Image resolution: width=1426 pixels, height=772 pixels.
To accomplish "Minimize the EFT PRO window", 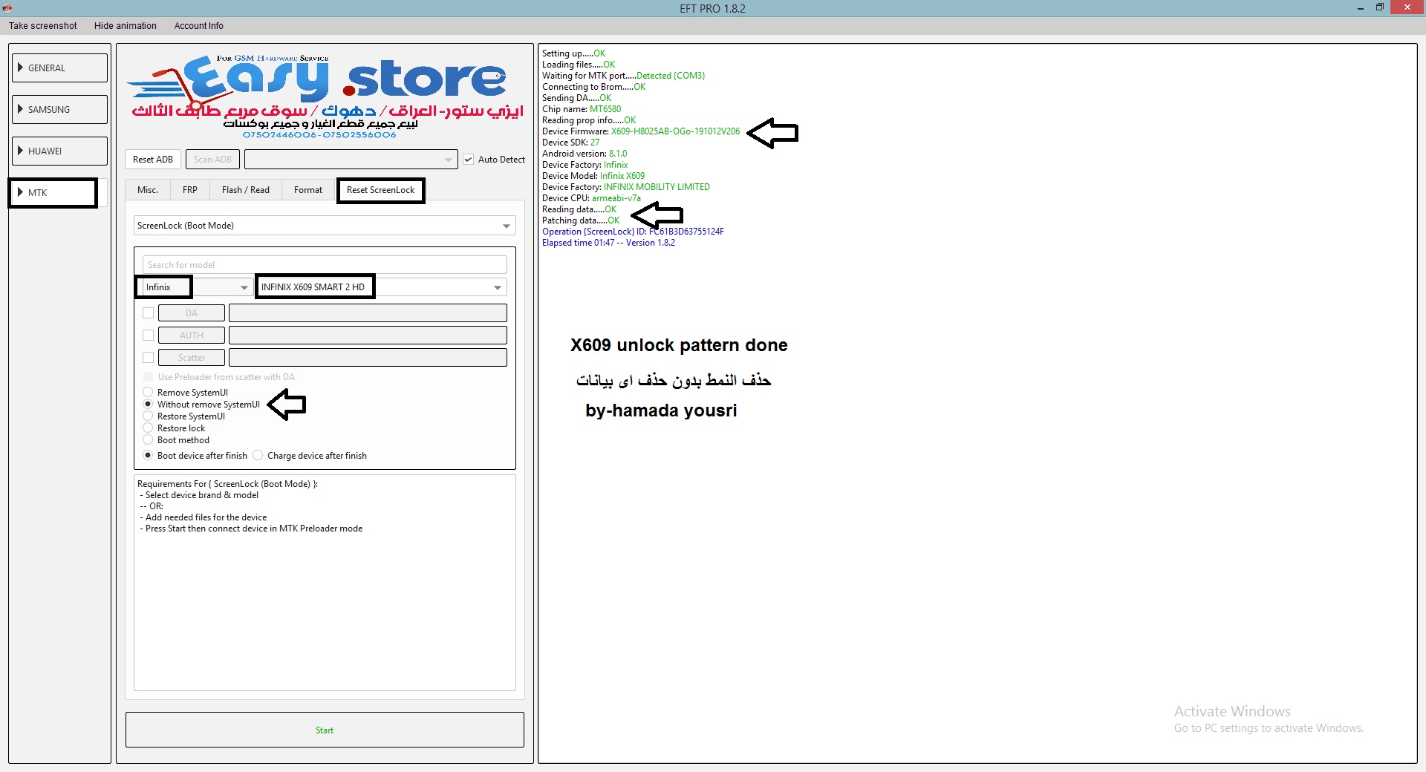I will (1361, 8).
